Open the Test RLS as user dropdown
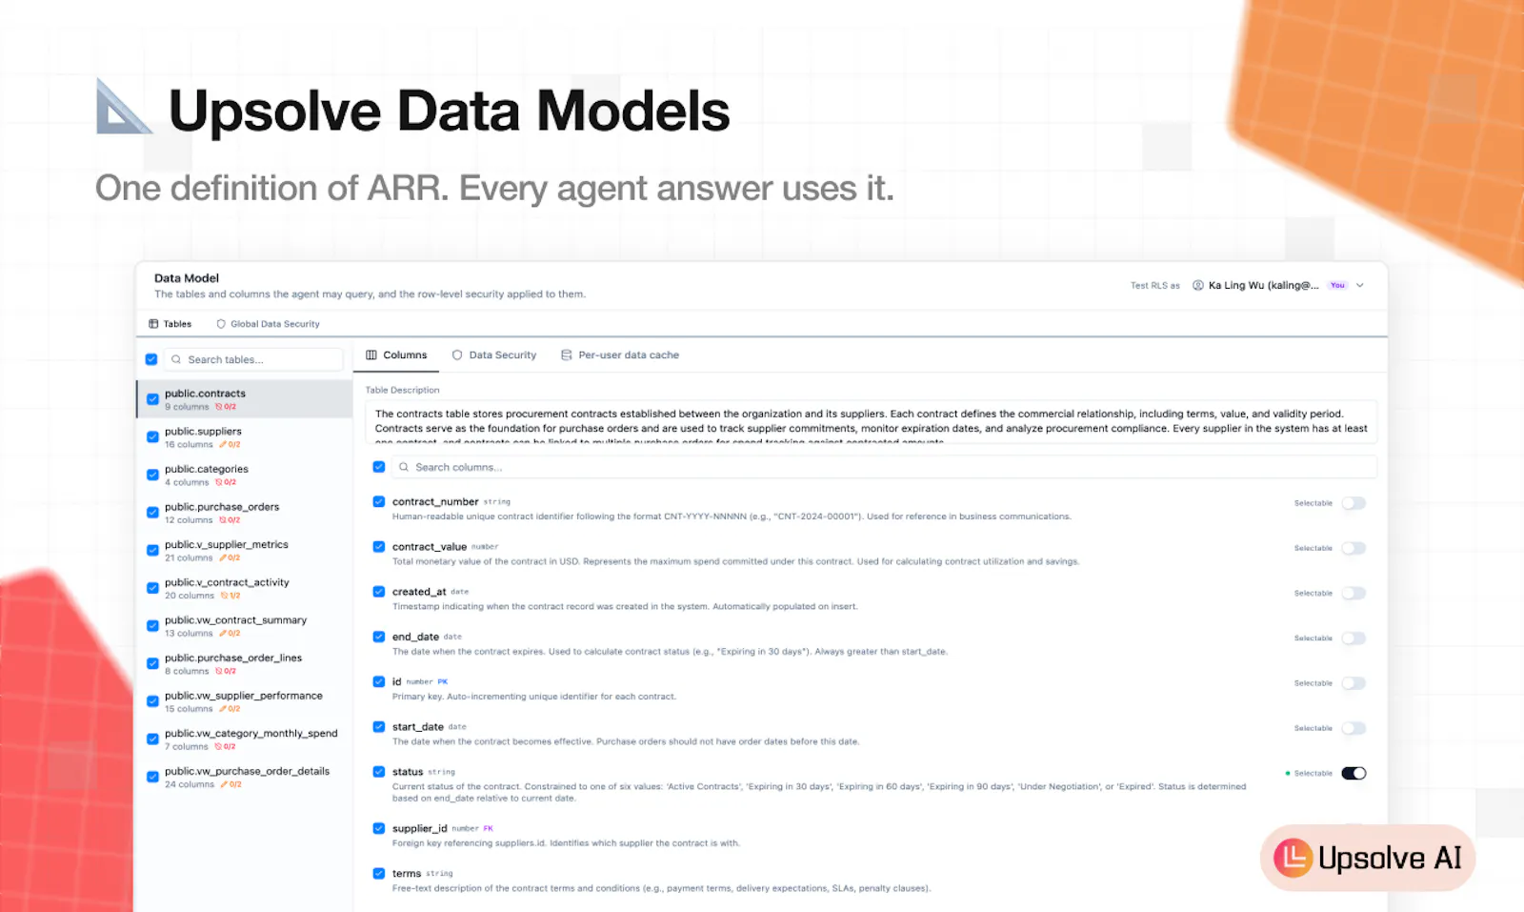The image size is (1524, 912). tap(1279, 285)
